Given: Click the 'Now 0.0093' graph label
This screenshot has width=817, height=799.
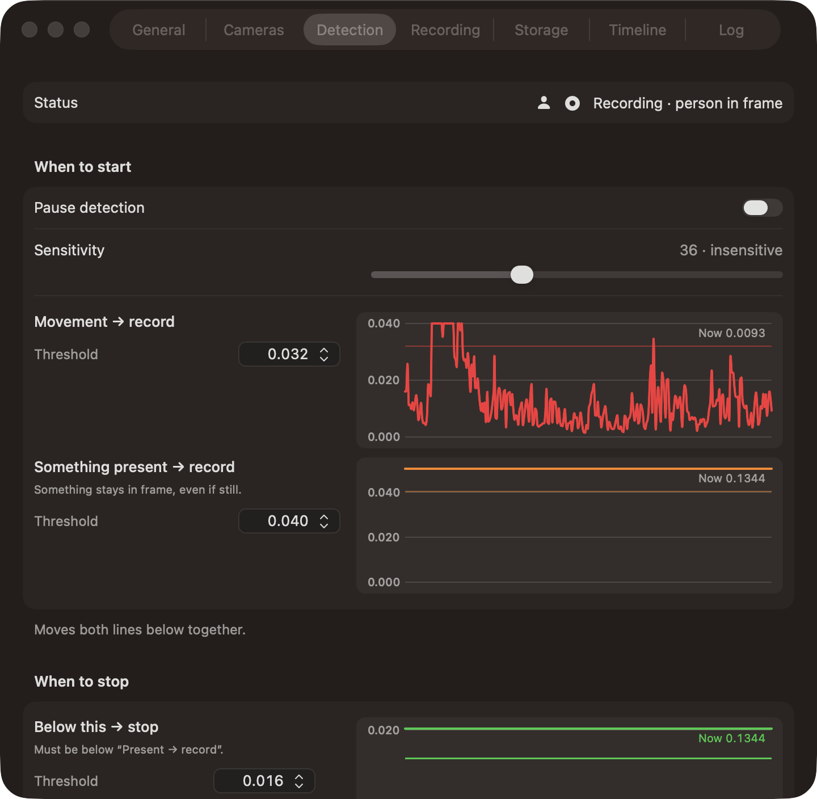Looking at the screenshot, I should (731, 333).
